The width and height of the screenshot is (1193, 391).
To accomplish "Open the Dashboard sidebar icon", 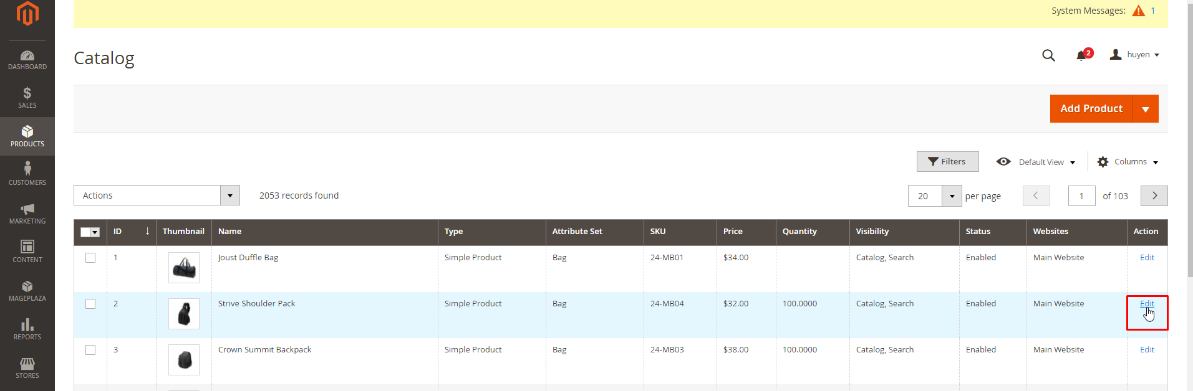I will point(27,60).
